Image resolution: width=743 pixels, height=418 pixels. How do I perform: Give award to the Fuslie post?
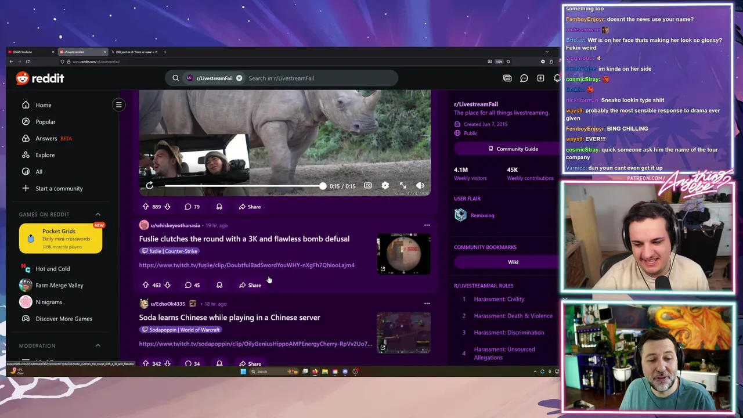[219, 285]
